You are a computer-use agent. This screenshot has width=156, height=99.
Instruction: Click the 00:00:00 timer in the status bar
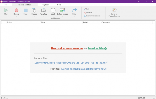[141, 98]
